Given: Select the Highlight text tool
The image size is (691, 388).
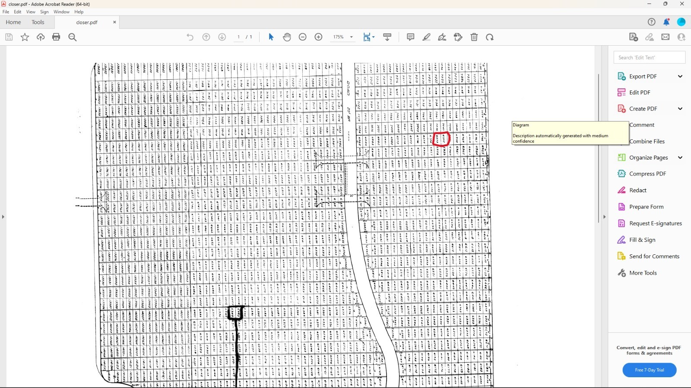Looking at the screenshot, I should point(427,37).
